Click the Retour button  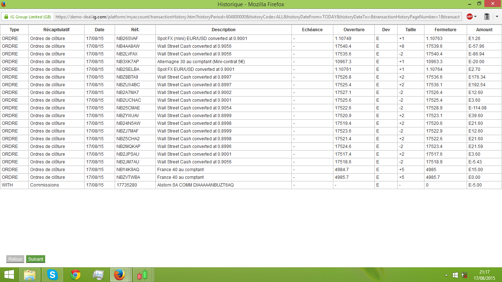point(15,259)
